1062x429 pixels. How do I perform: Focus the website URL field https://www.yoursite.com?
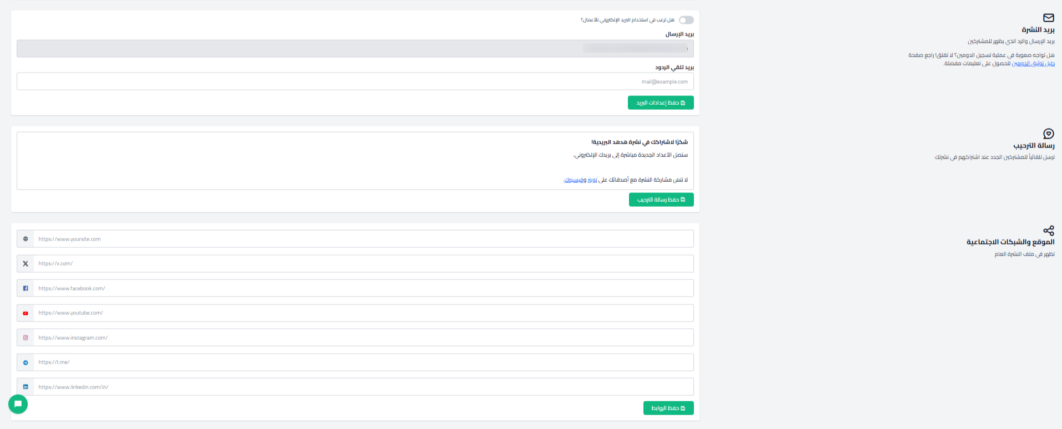point(364,239)
